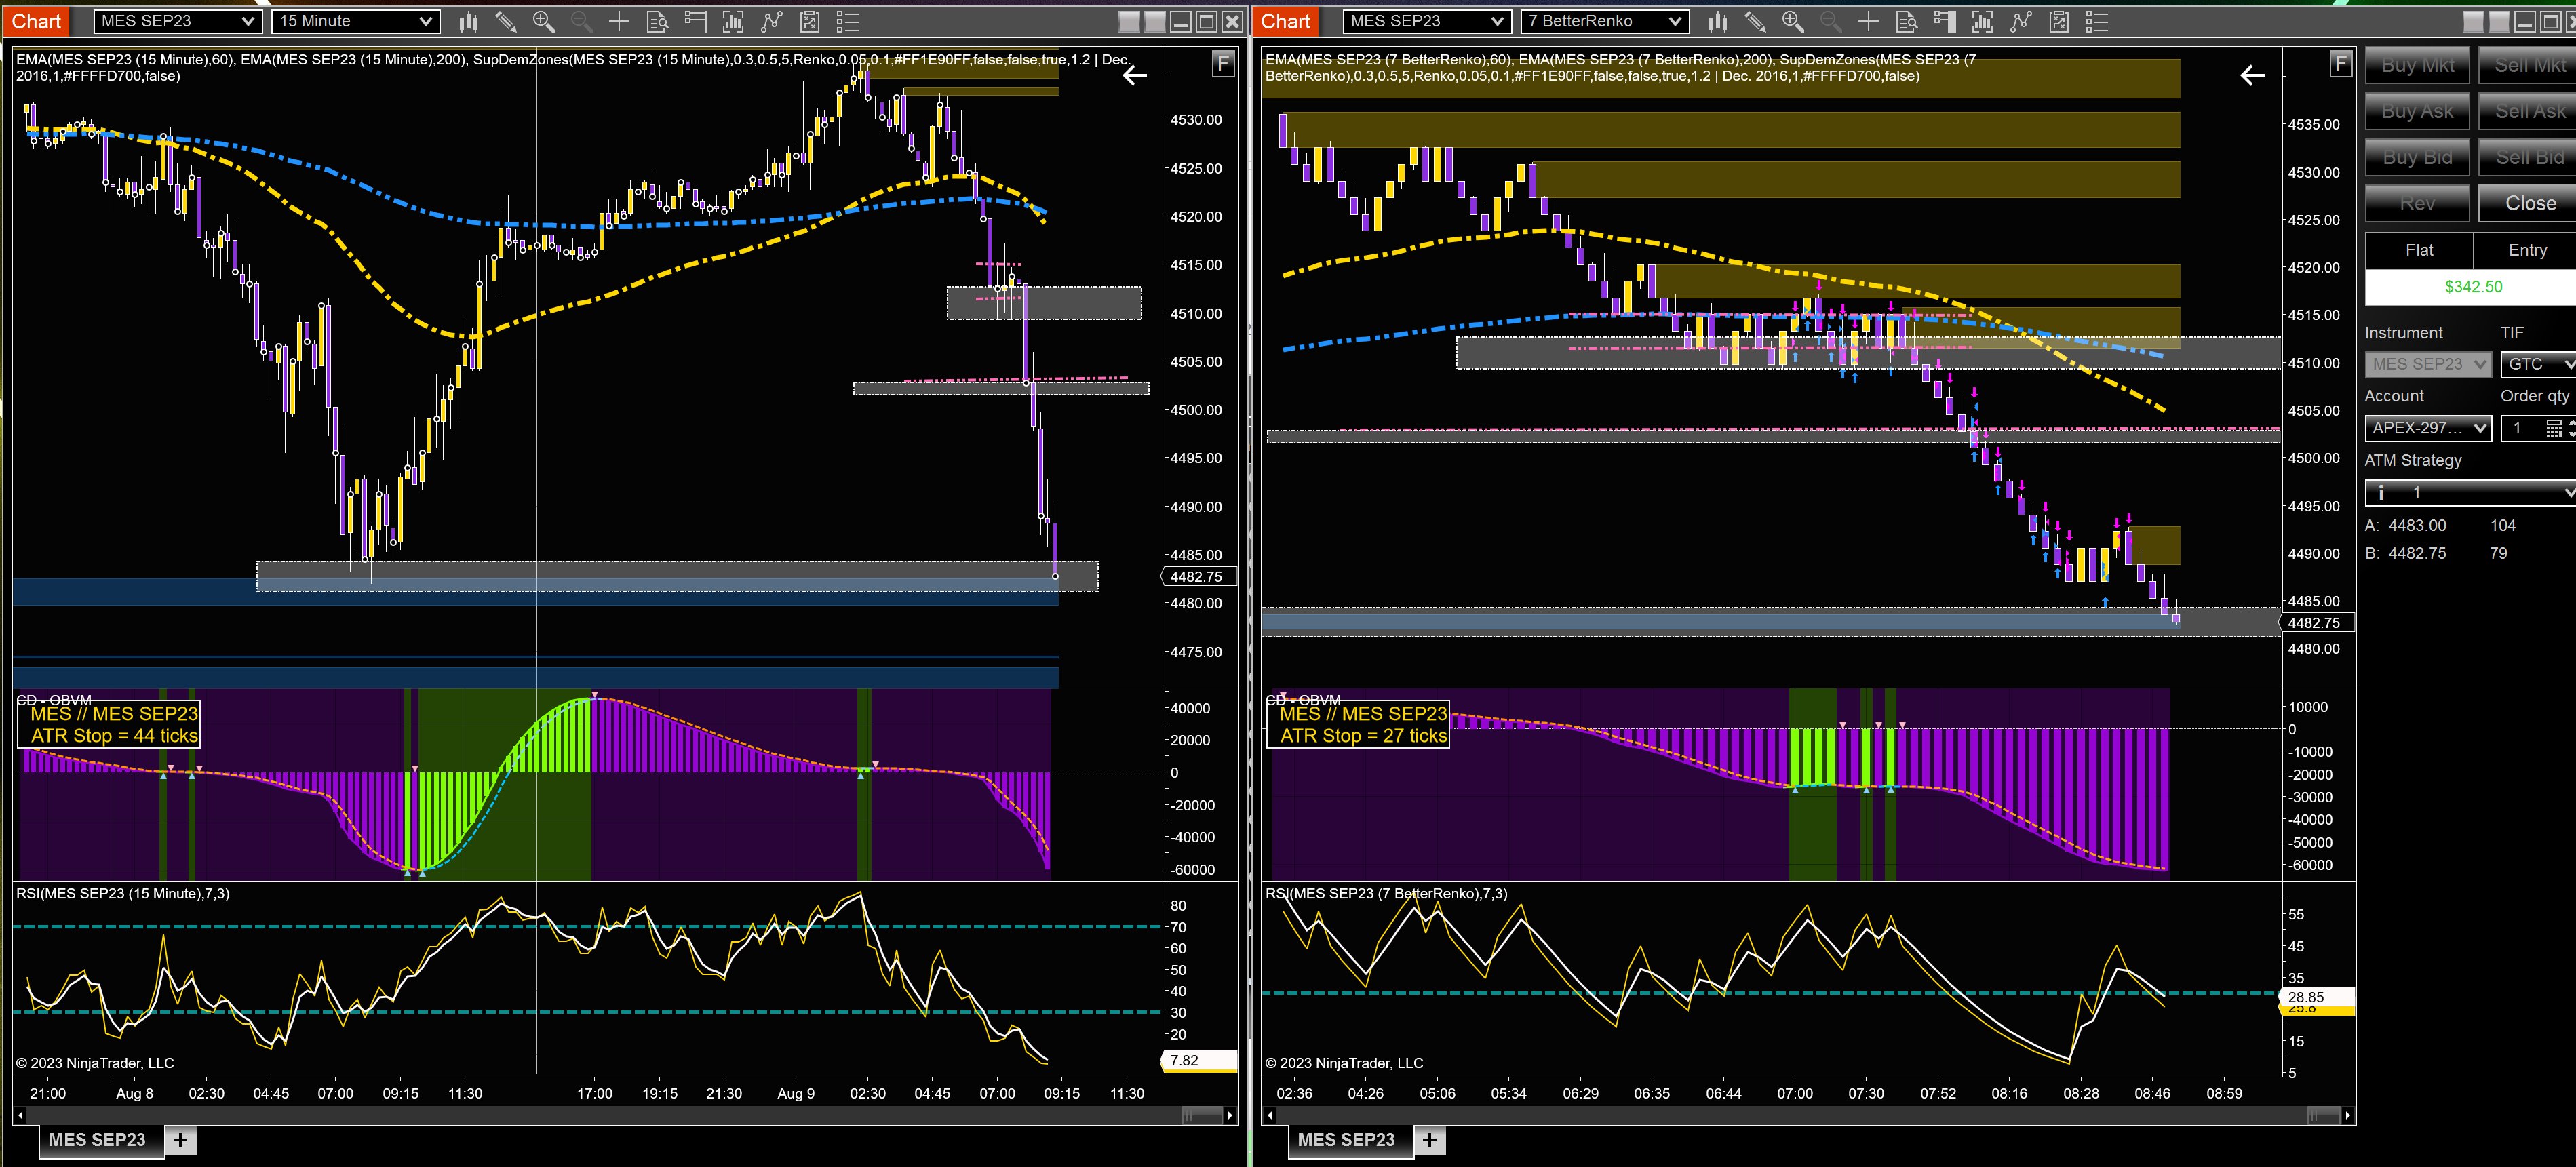
Task: Select drawing tools pencil in 15 Minute chart
Action: [x=506, y=21]
